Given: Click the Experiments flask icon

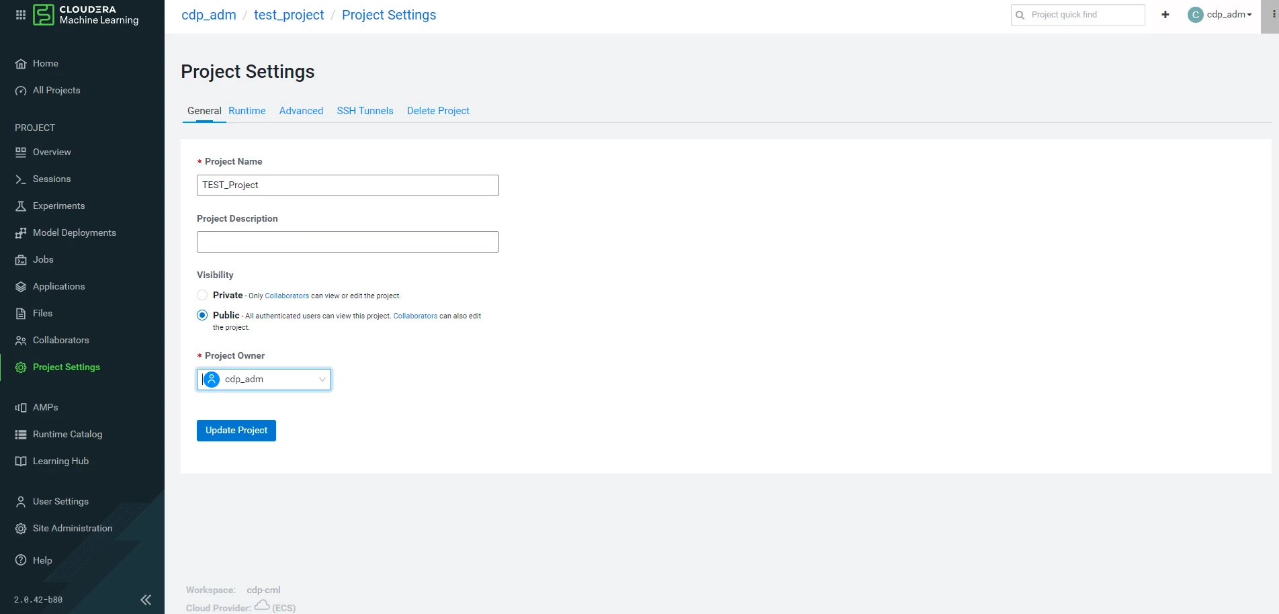Looking at the screenshot, I should [21, 206].
